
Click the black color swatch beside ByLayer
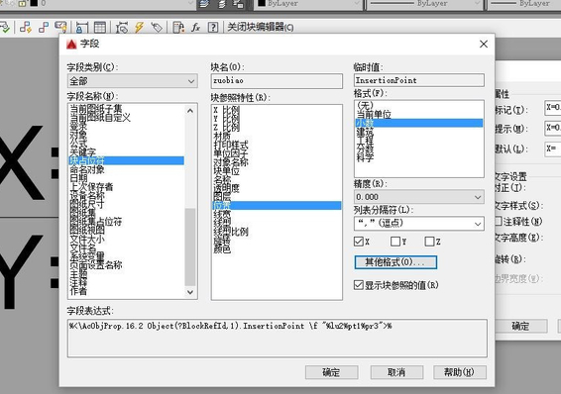[262, 4]
